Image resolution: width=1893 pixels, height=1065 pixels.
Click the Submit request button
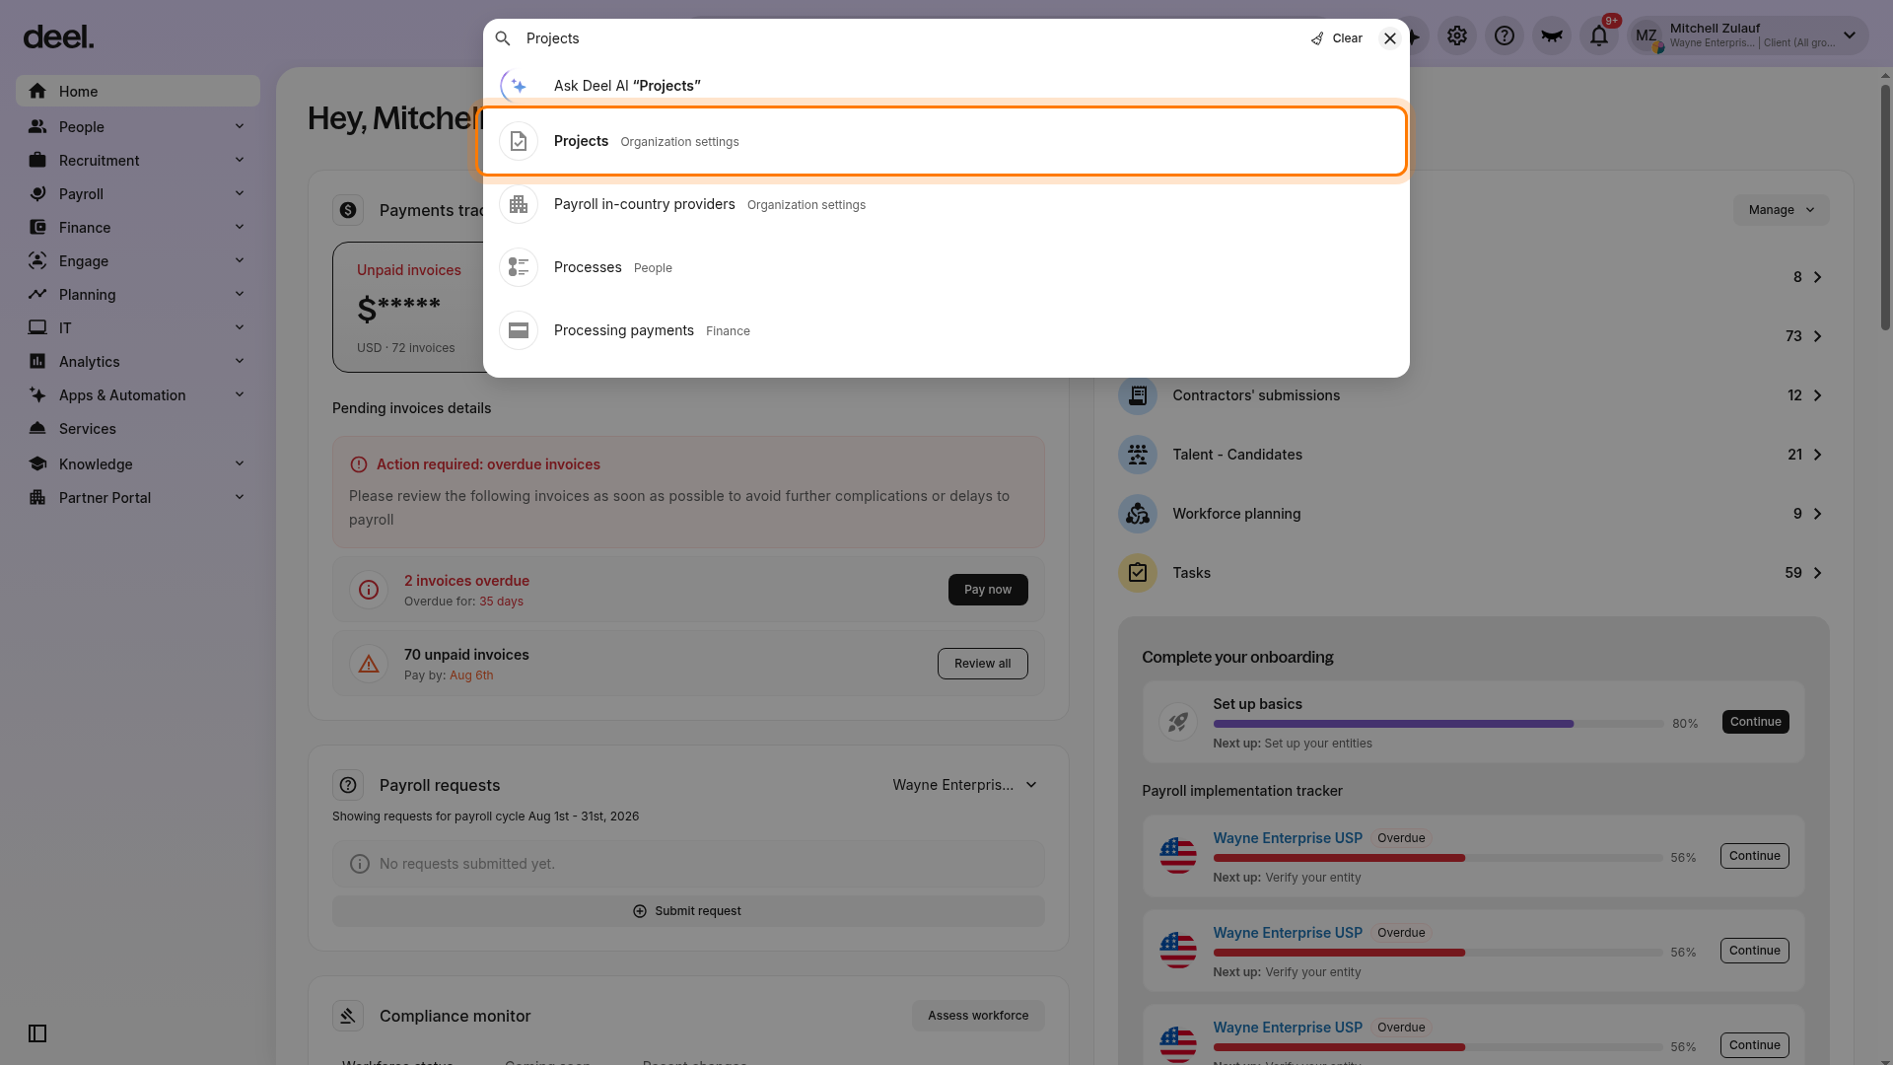[x=688, y=911]
